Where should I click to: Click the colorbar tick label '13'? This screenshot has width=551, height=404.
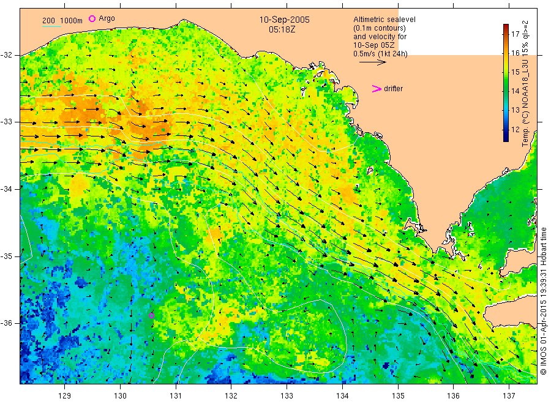click(x=515, y=110)
